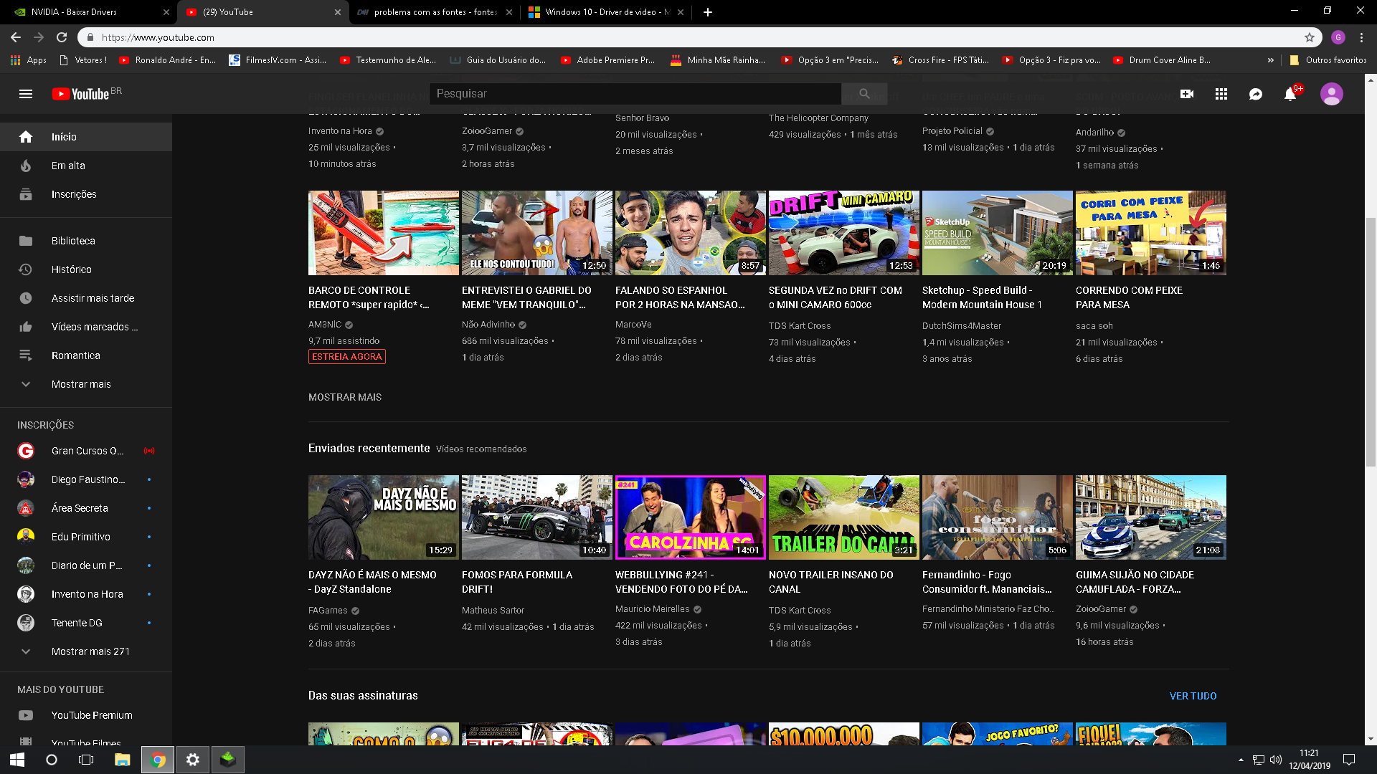Screen dimensions: 1377x774
Task: Open Outros favoritos bookmark folder
Action: (x=1328, y=60)
